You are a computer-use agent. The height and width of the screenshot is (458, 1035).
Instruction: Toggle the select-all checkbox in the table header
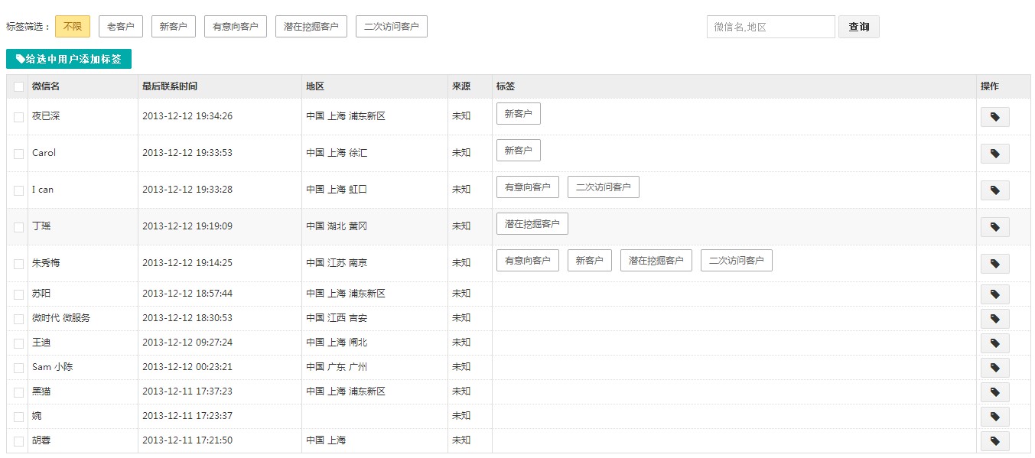pyautogui.click(x=18, y=87)
